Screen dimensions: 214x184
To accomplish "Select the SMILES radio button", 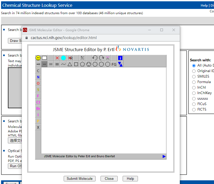I will pos(194,77).
